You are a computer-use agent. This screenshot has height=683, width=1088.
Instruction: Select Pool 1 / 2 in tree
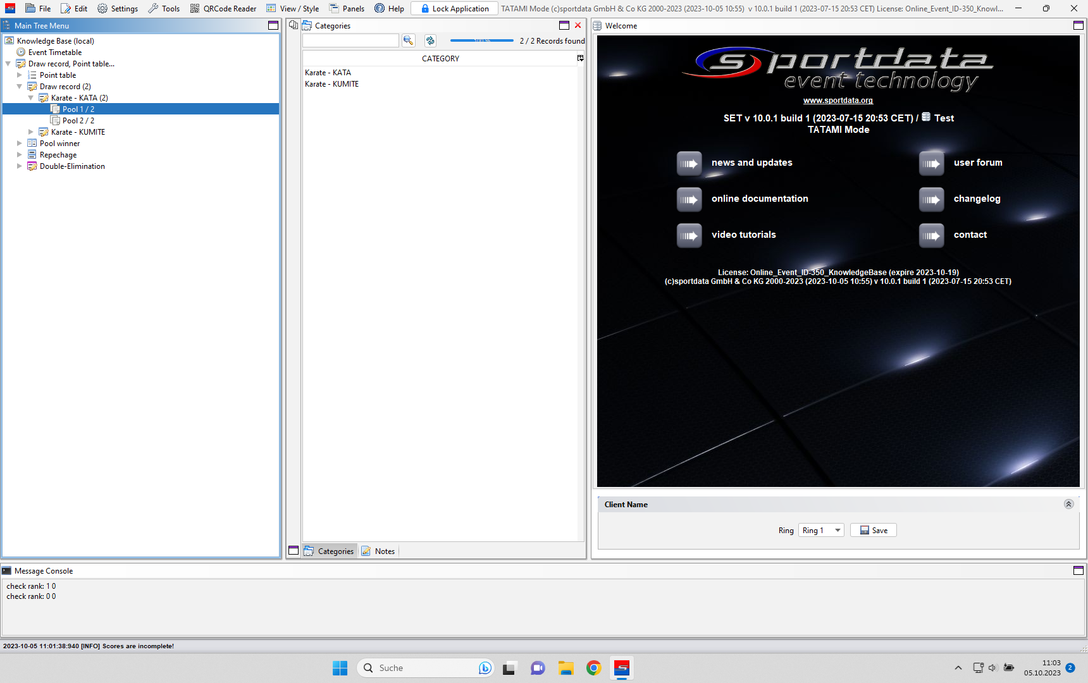[78, 109]
